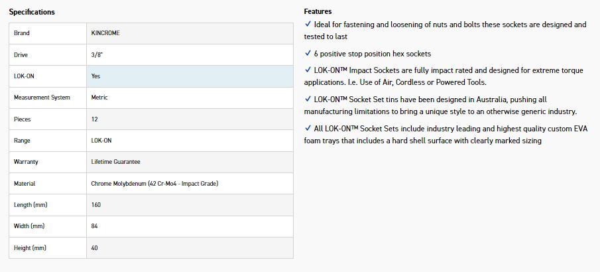This screenshot has width=600, height=272.
Task: Click checkmark beside '6 positive stop position'
Action: (308, 53)
